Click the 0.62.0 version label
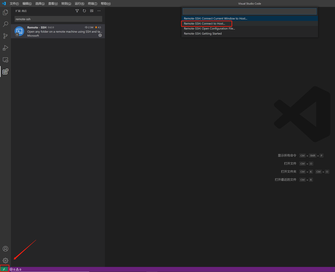Screen dimensions: 335x272 coord(51,27)
